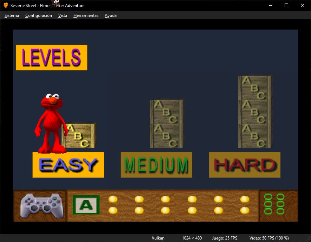Click the 1024 × 480 resolution status

tap(192, 238)
